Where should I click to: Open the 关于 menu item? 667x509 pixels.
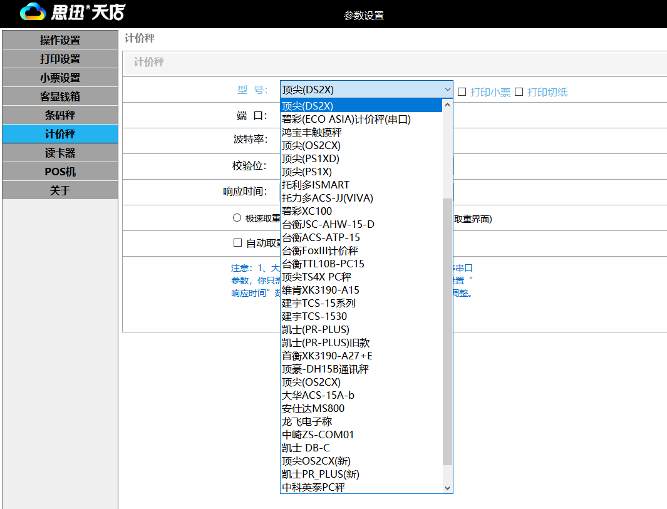point(60,190)
